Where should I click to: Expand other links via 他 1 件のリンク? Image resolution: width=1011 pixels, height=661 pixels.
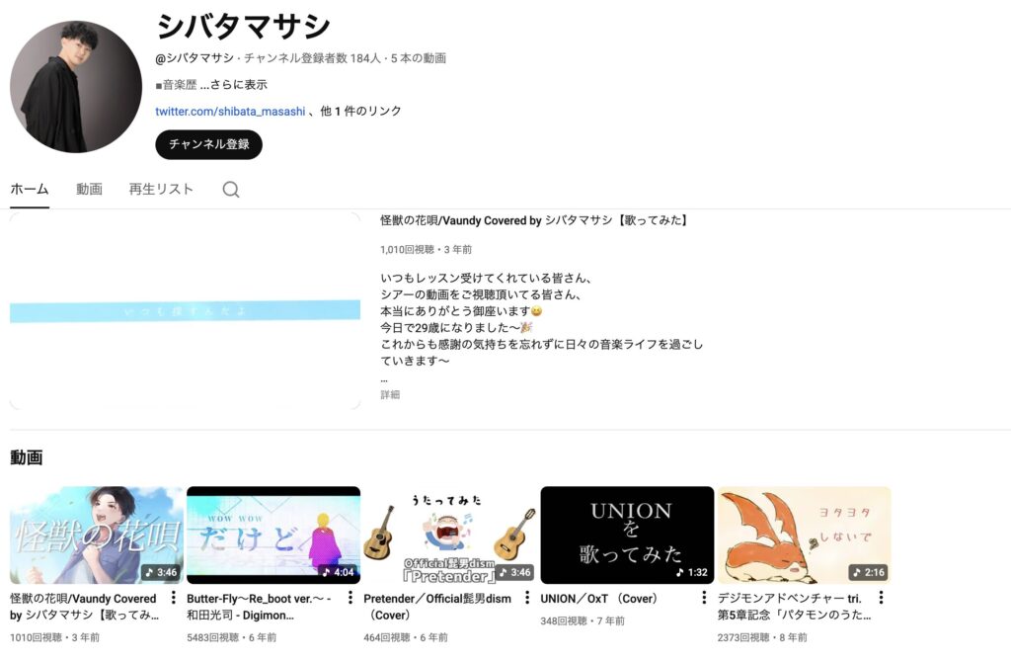click(x=360, y=111)
